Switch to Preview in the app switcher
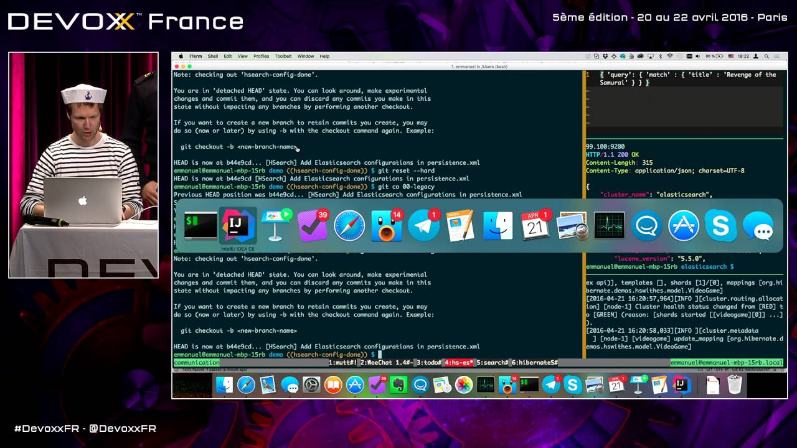Viewport: 797px width, 448px height. [x=572, y=226]
